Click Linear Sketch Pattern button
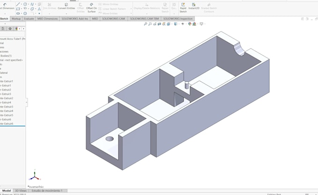Image resolution: width=318 pixels, height=195 pixels. (x=112, y=9)
